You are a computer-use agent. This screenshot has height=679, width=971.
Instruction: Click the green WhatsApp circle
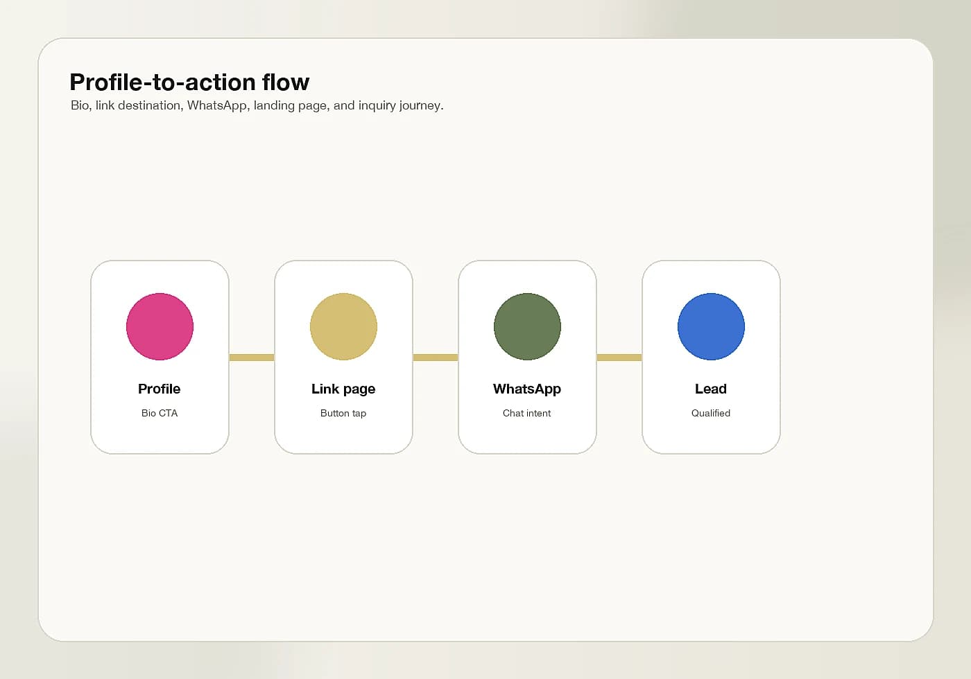pos(527,326)
